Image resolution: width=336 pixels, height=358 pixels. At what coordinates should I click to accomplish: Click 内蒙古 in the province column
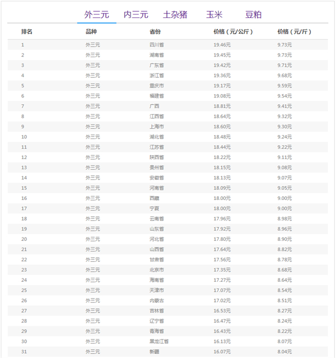(157, 300)
